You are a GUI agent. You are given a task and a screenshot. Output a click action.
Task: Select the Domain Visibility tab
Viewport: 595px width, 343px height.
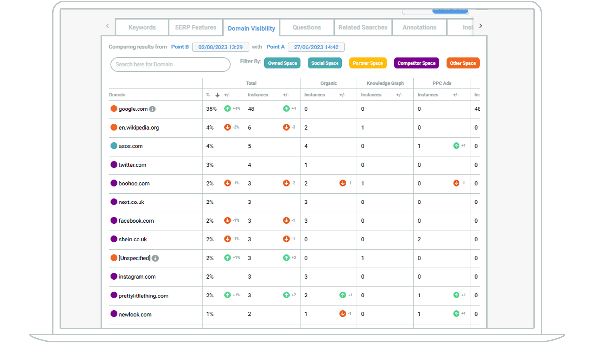tap(251, 28)
